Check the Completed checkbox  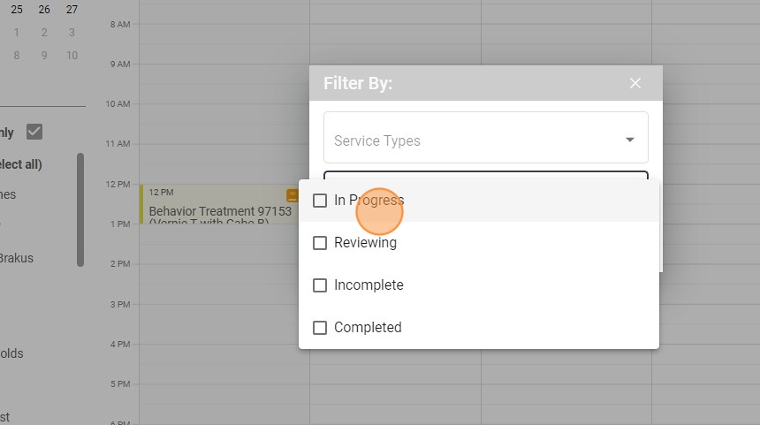320,328
